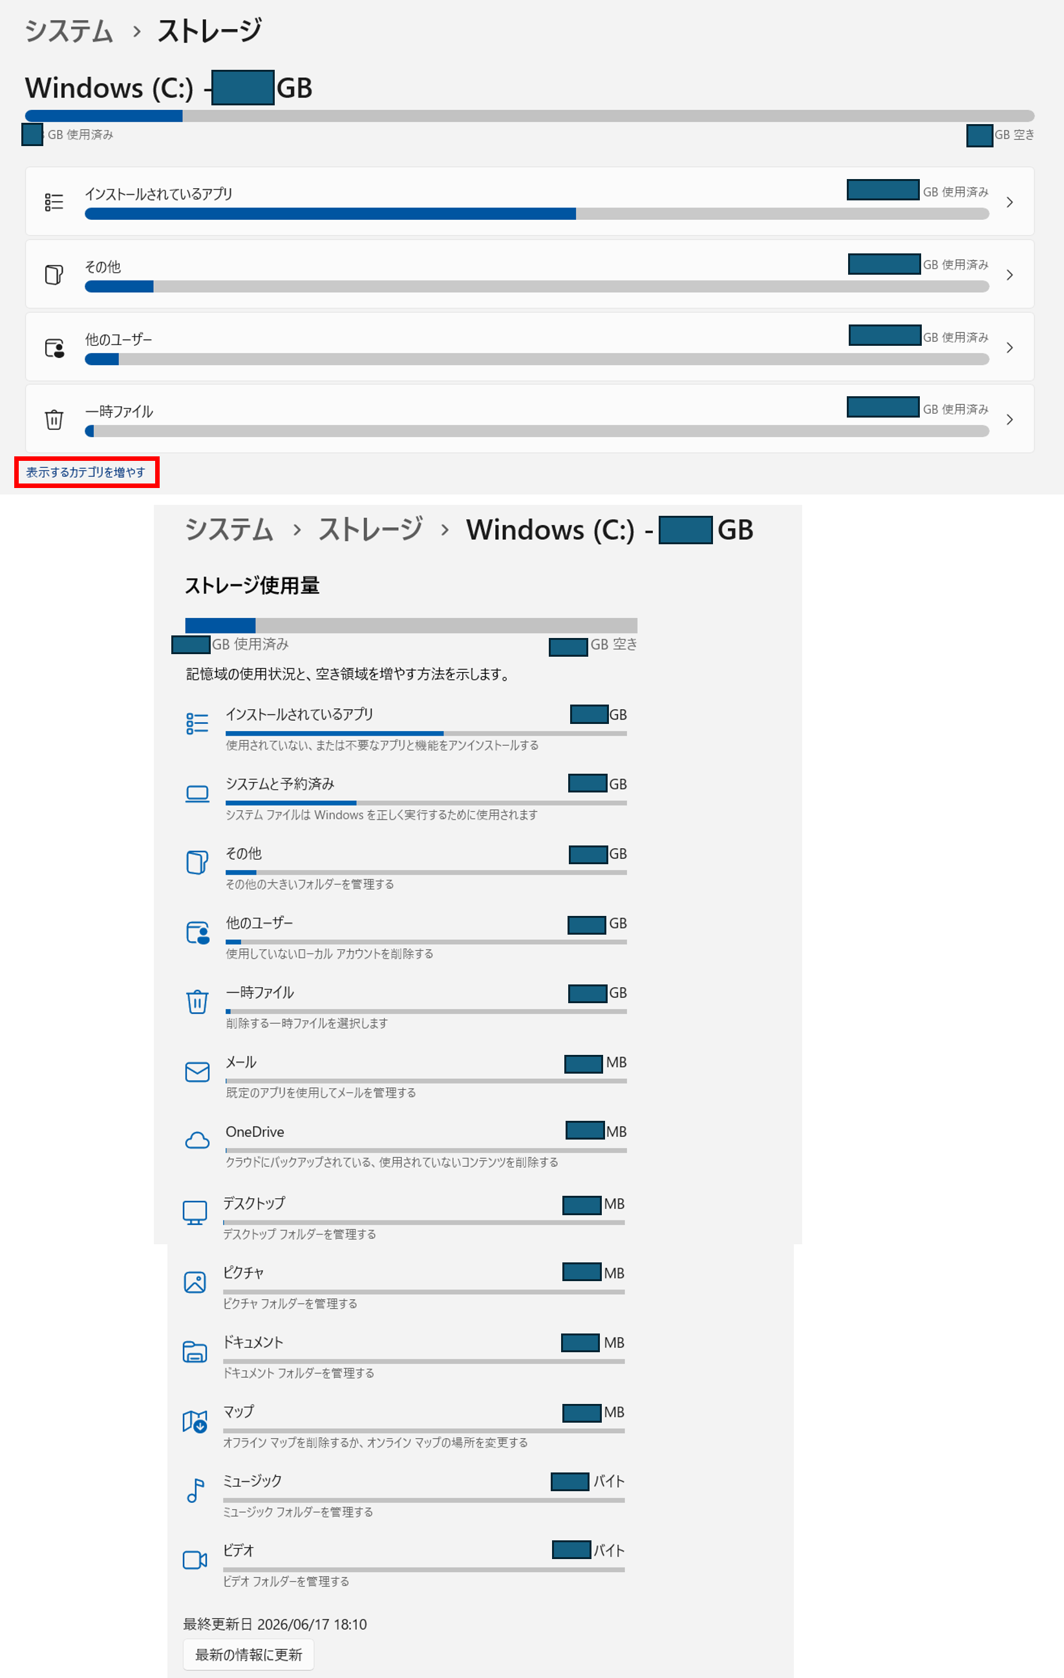The height and width of the screenshot is (1678, 1064).
Task: Click the trash icon in ストレージ使用量 list
Action: [197, 1001]
